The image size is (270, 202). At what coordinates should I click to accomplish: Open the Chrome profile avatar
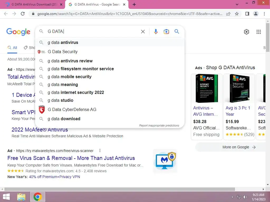pos(256,14)
